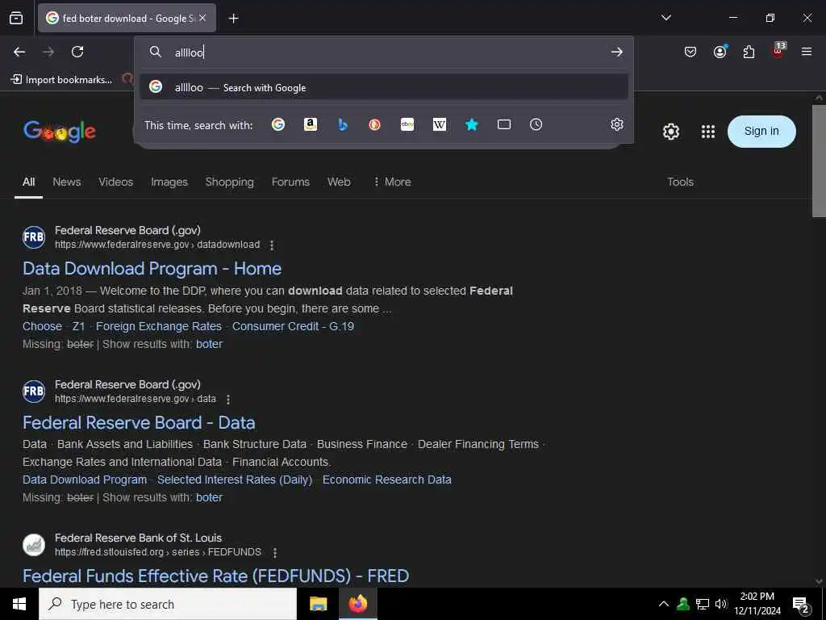Open 'Federal Reserve Board - Data' result

tap(139, 422)
